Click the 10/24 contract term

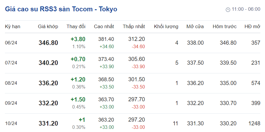(x=11, y=123)
